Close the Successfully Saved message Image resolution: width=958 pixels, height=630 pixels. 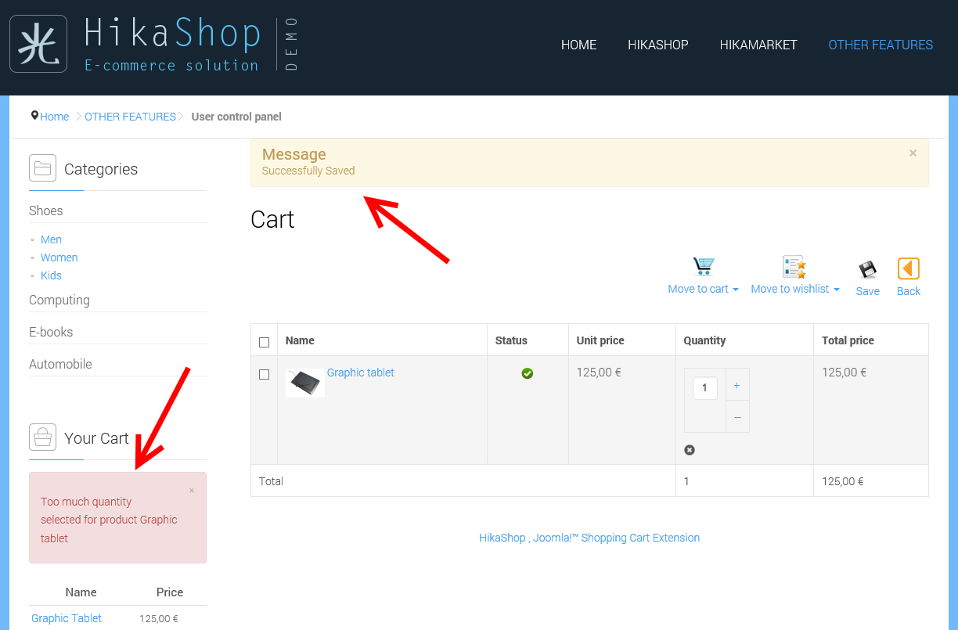point(913,153)
